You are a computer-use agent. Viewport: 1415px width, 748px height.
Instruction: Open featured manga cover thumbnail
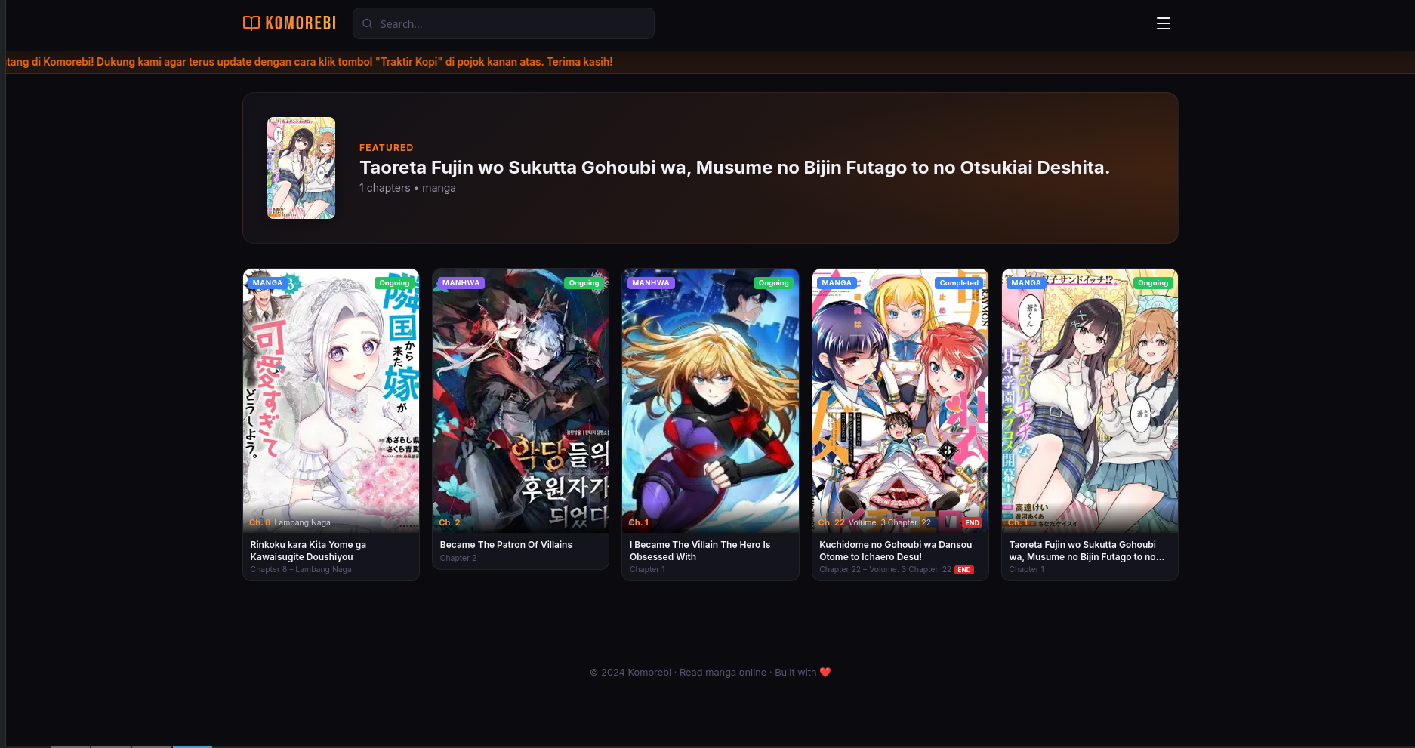click(301, 168)
